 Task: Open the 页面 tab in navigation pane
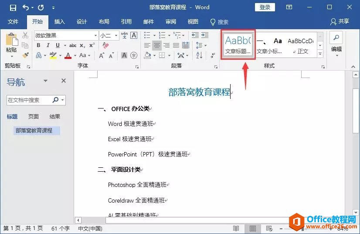(x=34, y=117)
